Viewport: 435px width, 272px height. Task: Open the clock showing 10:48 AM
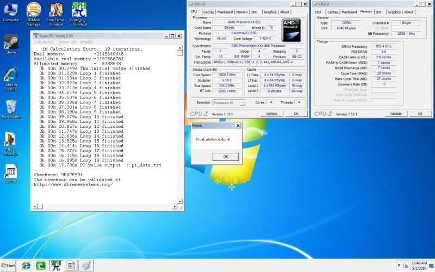419,265
